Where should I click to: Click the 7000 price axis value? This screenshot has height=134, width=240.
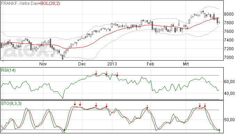point(229,57)
